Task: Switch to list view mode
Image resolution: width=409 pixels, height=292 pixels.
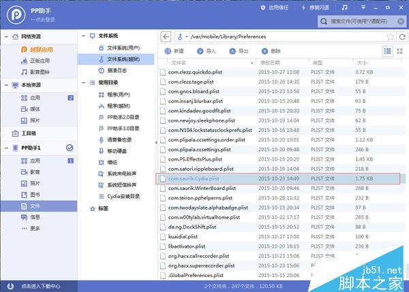Action: point(388,51)
